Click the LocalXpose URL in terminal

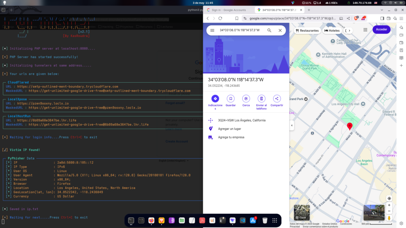coord(43,103)
